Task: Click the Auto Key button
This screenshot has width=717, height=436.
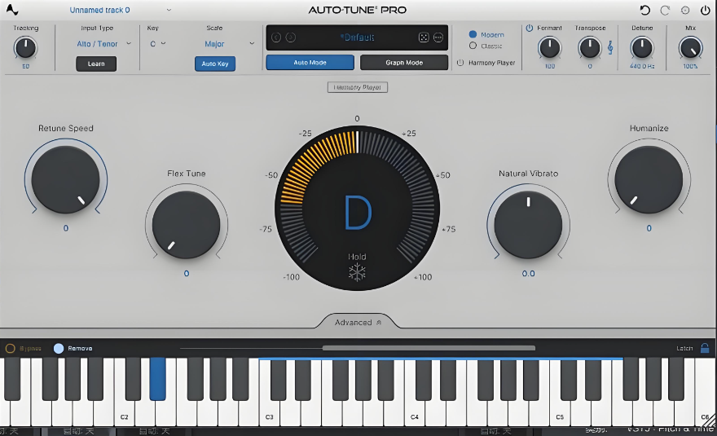Action: point(215,64)
